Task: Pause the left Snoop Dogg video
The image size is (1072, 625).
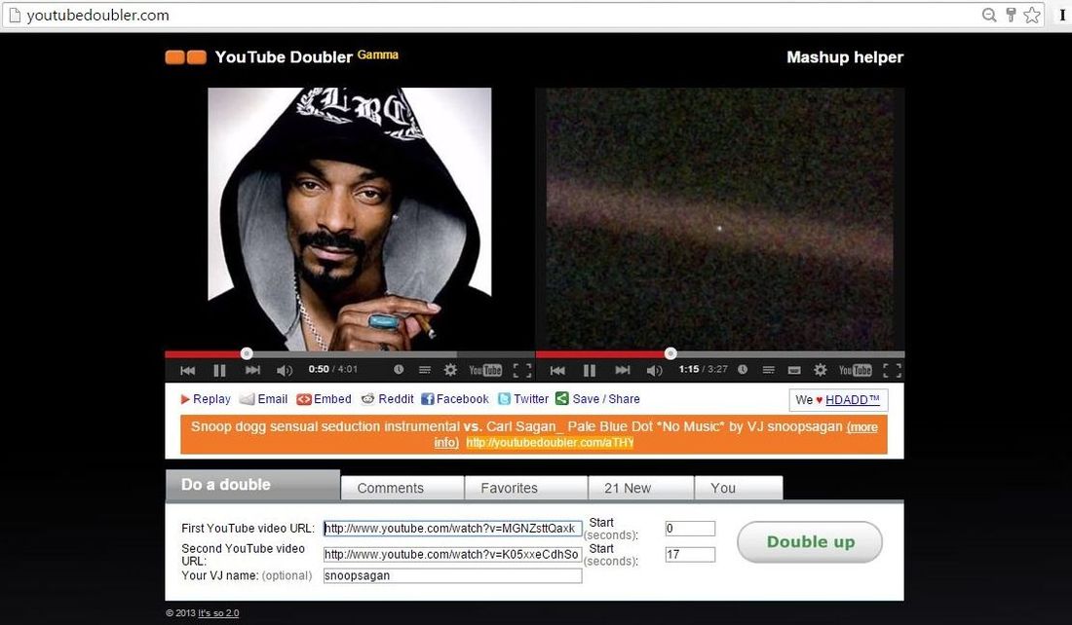Action: click(219, 370)
